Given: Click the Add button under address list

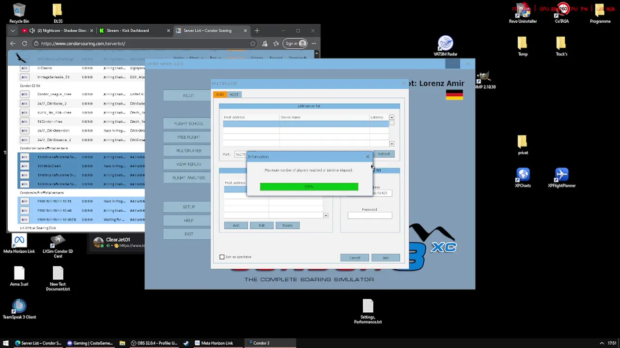Looking at the screenshot, I should (236, 226).
